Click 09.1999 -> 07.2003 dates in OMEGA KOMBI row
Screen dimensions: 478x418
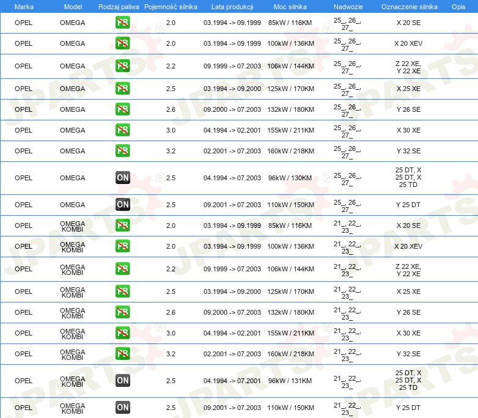[x=232, y=269]
